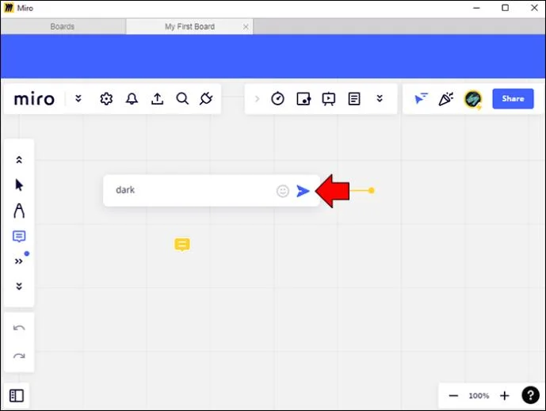Toggle collaborators' cursors visibility
The height and width of the screenshot is (411, 546).
pos(422,99)
